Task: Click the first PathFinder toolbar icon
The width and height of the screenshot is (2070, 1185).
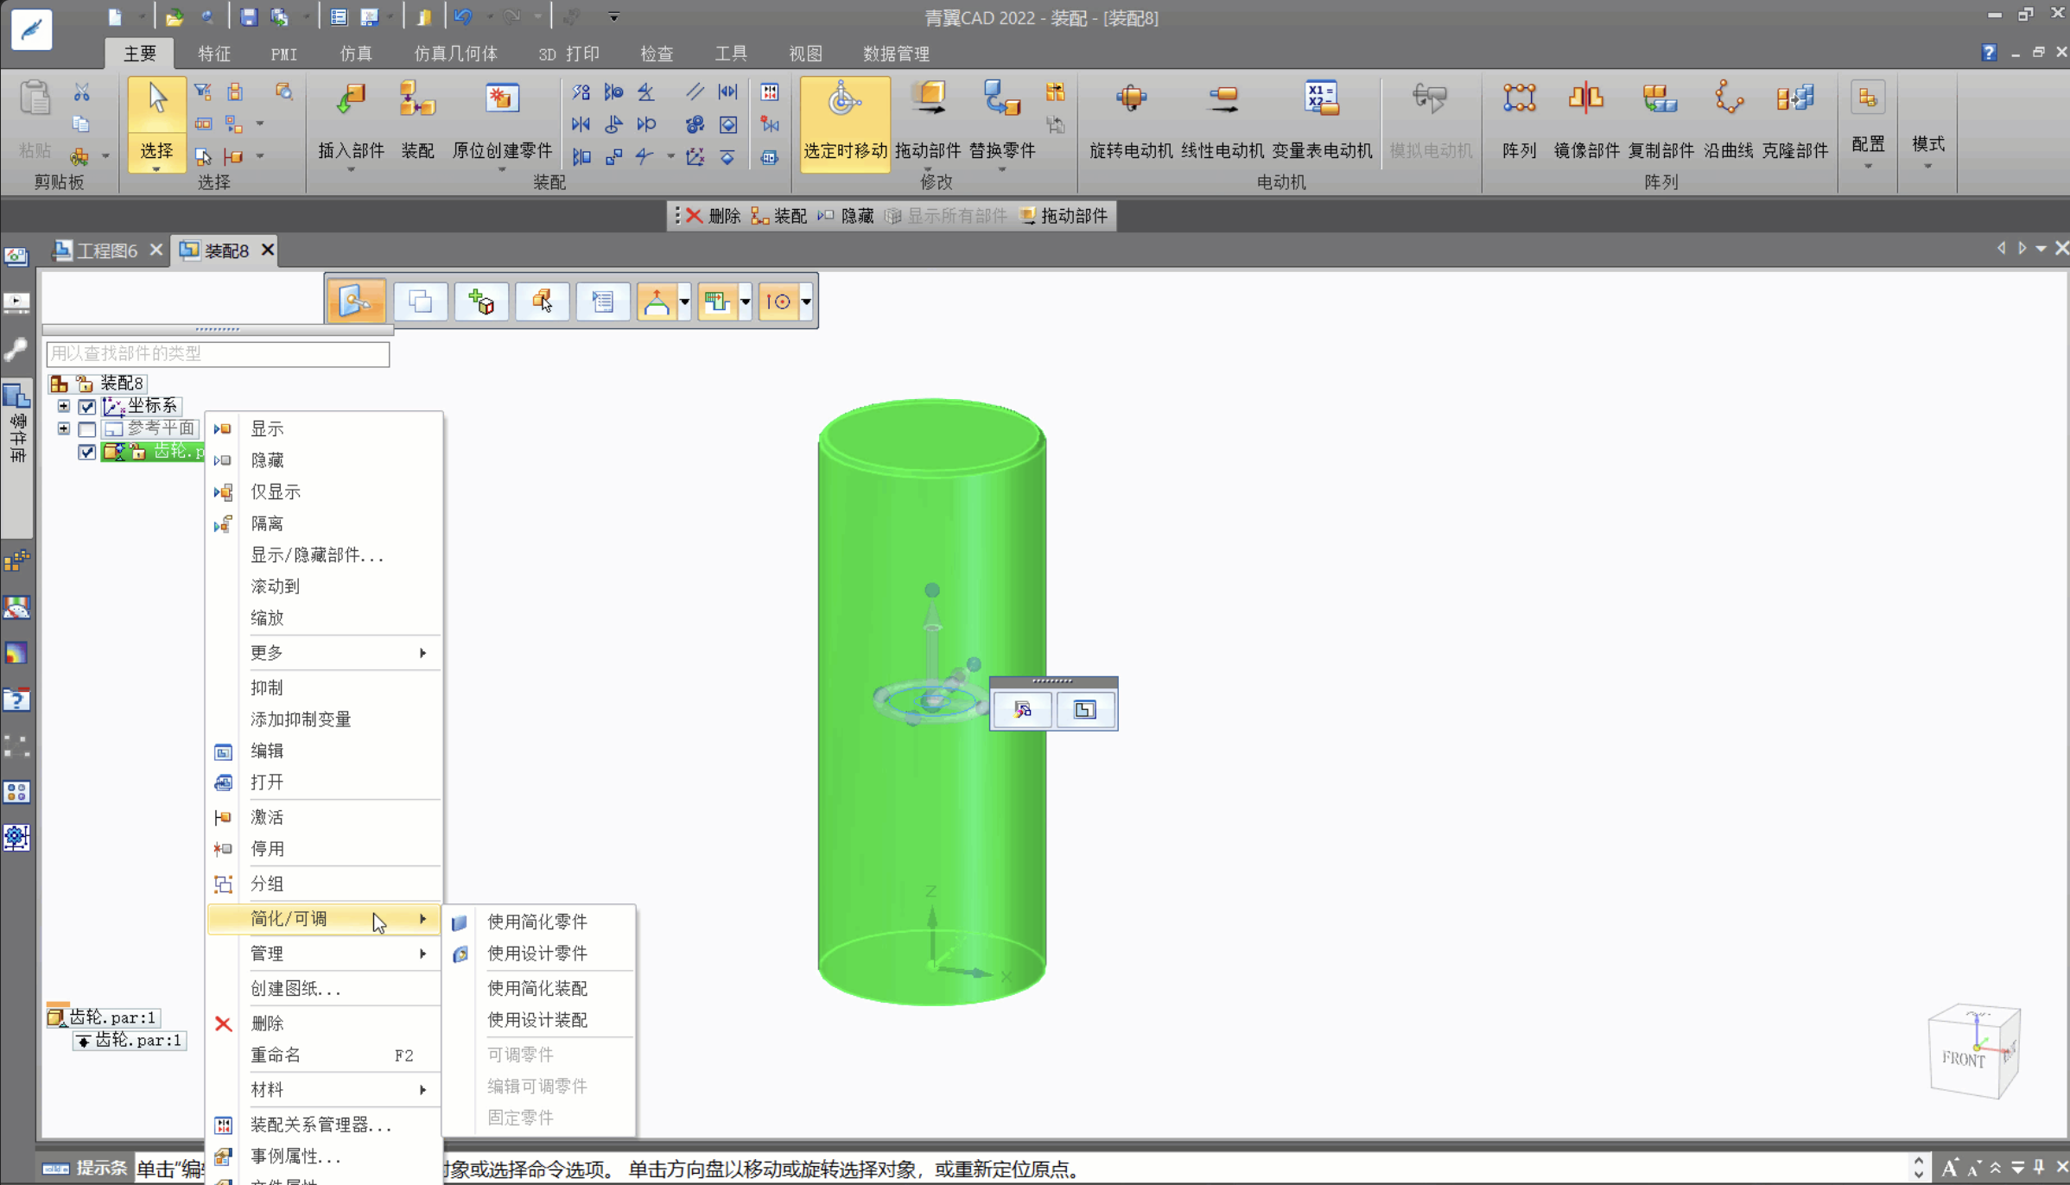Action: point(356,301)
